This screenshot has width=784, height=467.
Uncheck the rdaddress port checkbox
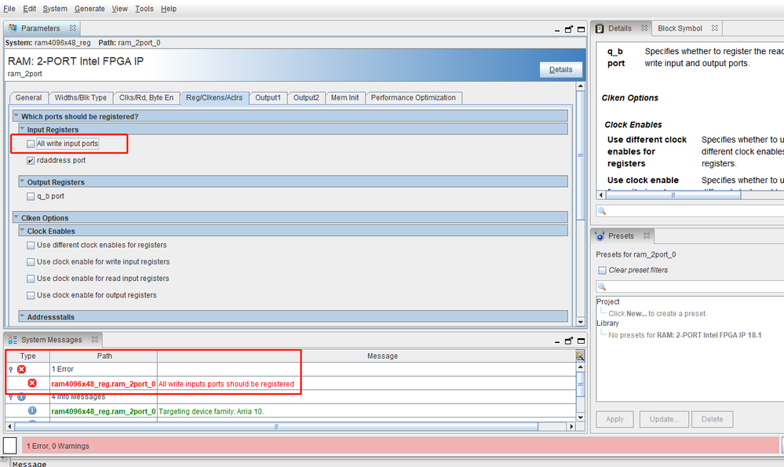31,160
